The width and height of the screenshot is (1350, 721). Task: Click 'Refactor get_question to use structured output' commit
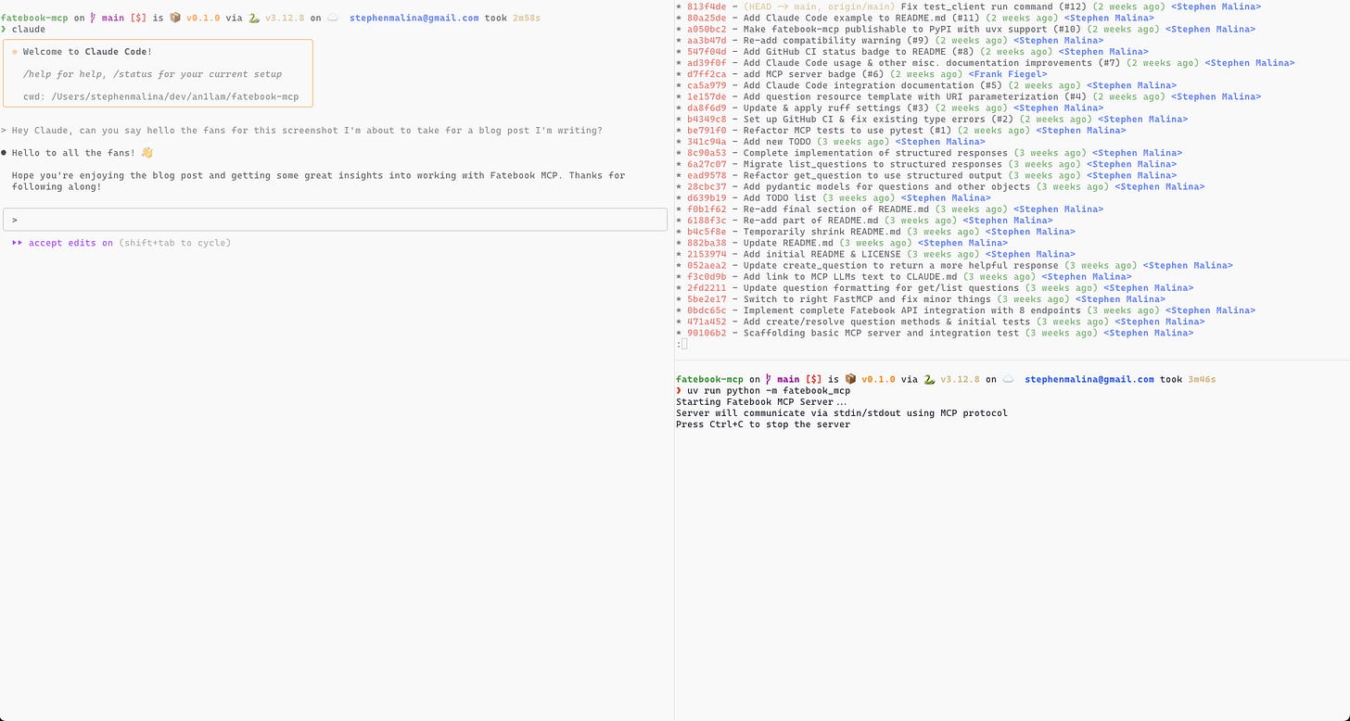pos(872,175)
